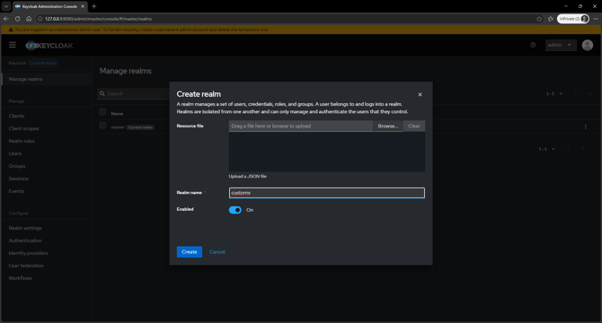Check the select-all realms checkbox

(102, 112)
